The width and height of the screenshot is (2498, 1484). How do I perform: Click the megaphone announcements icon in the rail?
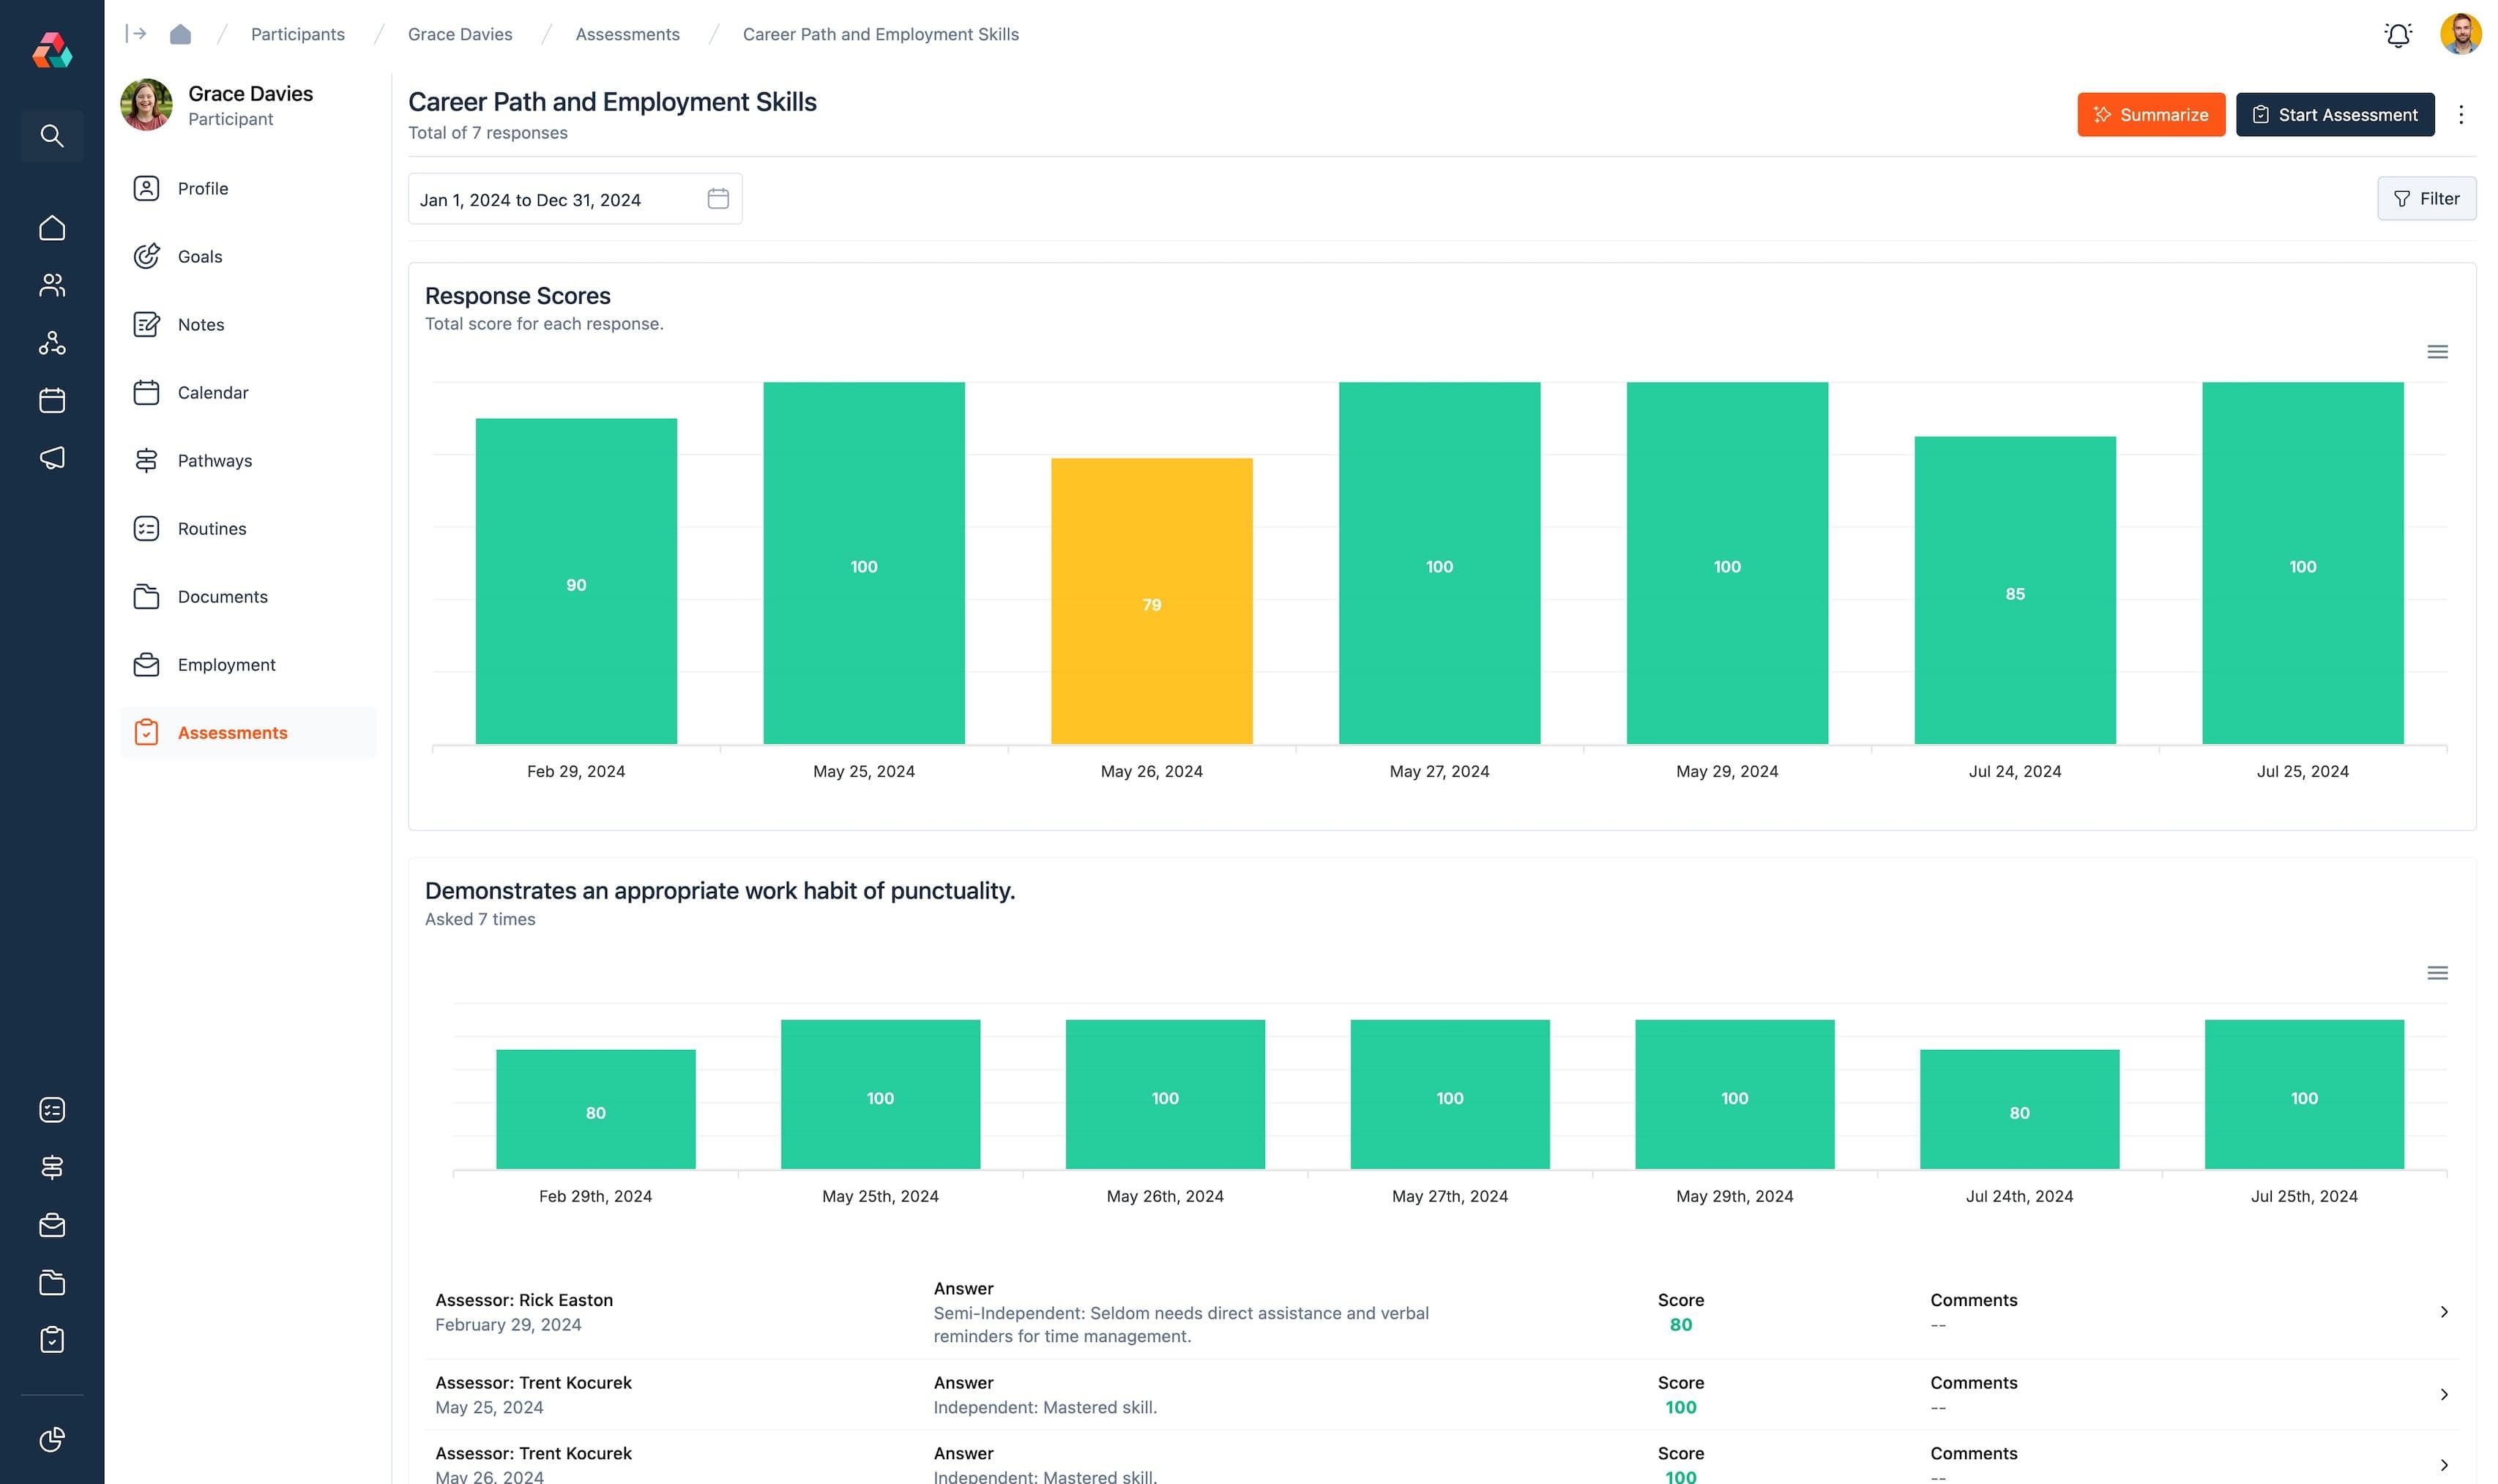(51, 458)
